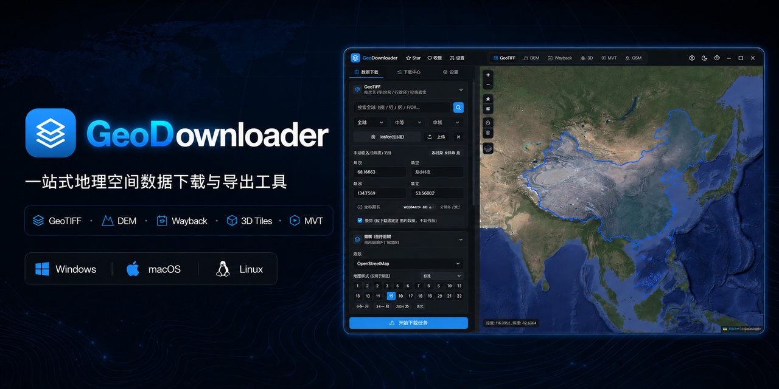Click the heart favorite icon beside Star
Image resolution: width=779 pixels, height=389 pixels.
click(x=430, y=58)
